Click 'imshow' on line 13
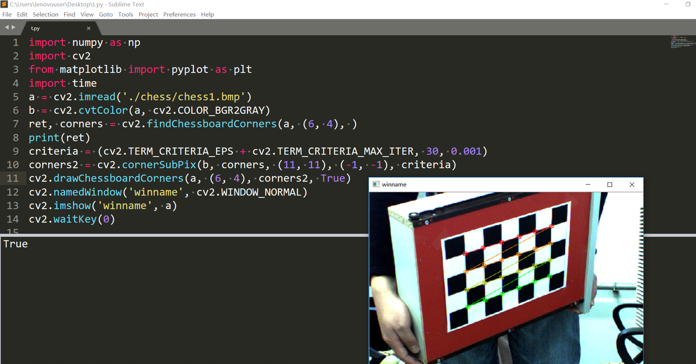 (72, 206)
